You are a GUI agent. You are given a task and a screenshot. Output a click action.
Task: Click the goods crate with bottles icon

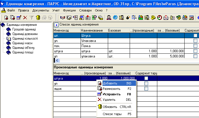(x=141, y=18)
